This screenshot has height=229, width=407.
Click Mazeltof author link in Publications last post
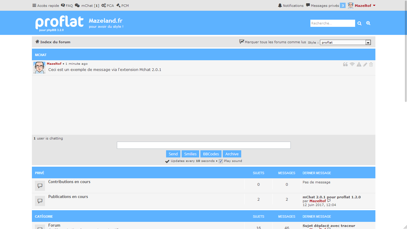[318, 201]
